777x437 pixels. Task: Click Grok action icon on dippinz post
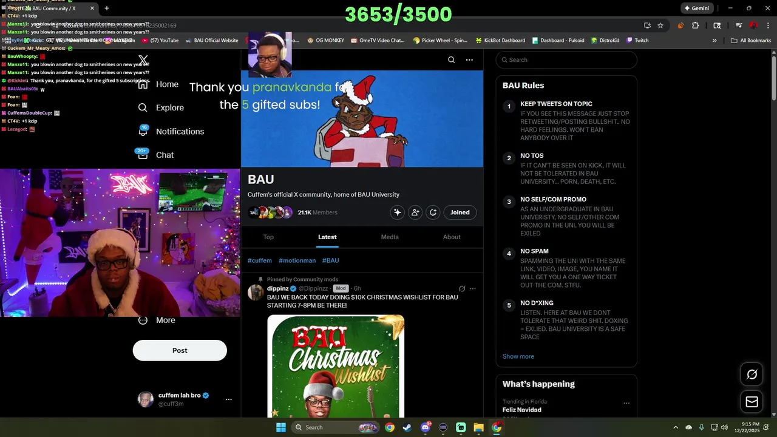[x=462, y=289]
